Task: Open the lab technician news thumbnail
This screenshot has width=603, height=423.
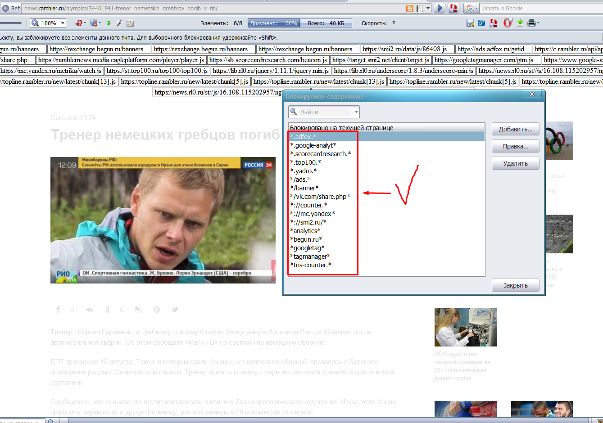Action: coord(465,327)
